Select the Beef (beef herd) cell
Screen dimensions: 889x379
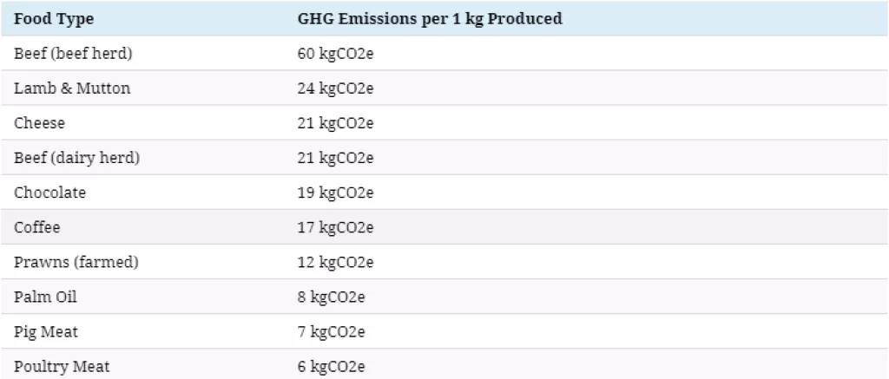point(73,54)
